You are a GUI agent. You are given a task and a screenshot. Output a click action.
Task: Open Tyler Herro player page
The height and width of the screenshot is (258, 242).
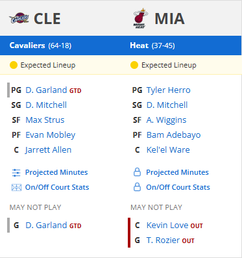(169, 90)
